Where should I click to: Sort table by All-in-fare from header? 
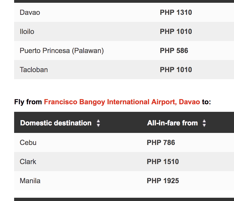coord(172,123)
